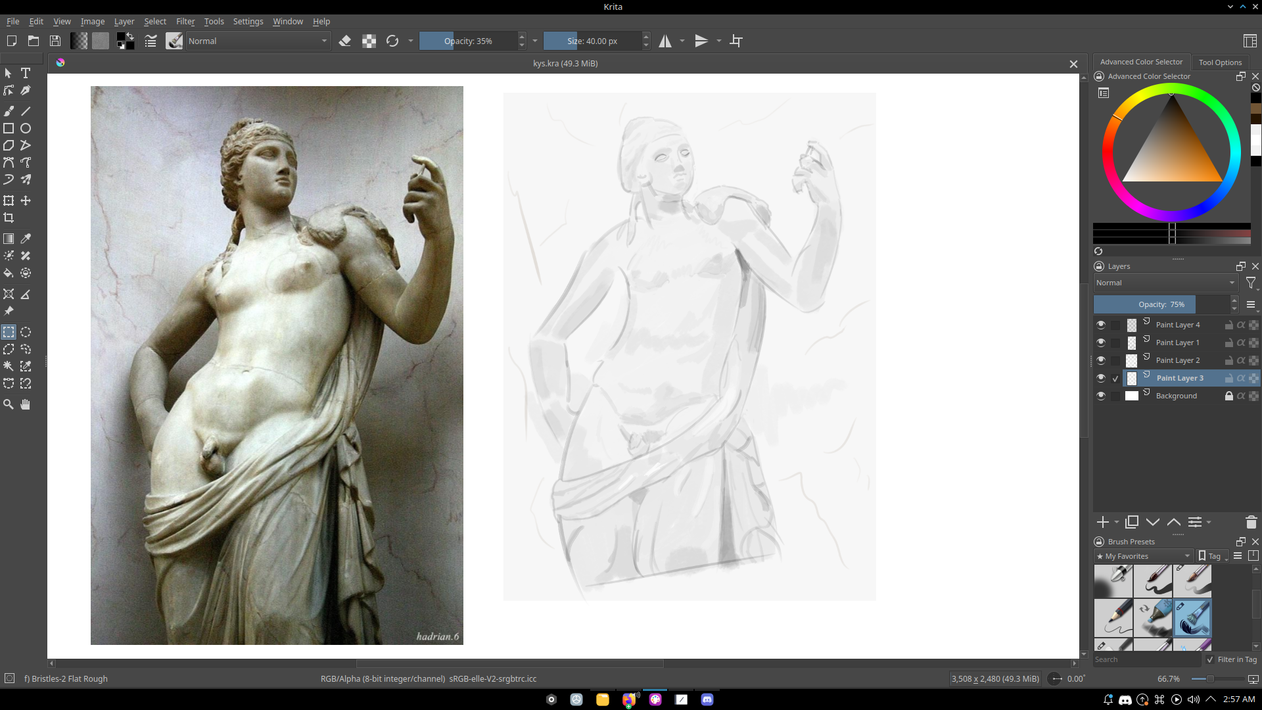
Task: Open the Filter menu
Action: [185, 21]
